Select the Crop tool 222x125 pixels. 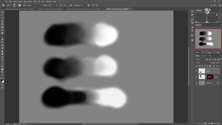(x=2, y=24)
